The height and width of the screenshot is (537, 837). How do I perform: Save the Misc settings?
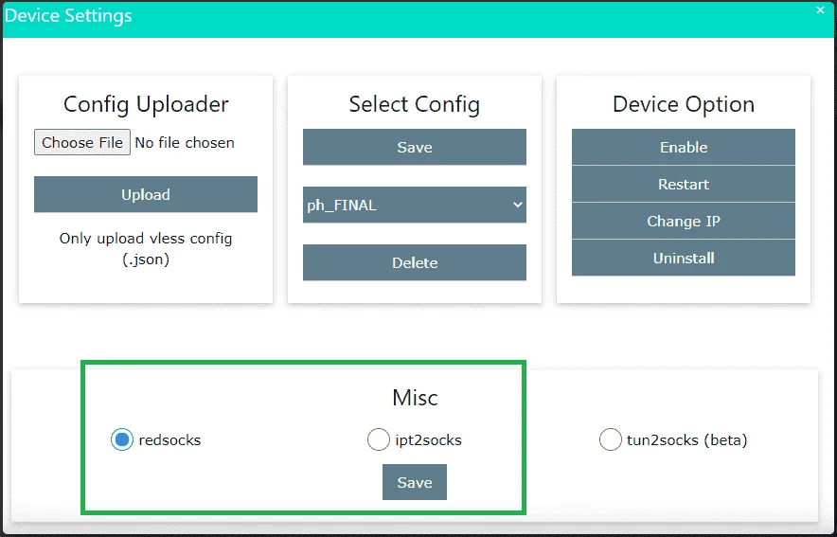click(414, 482)
